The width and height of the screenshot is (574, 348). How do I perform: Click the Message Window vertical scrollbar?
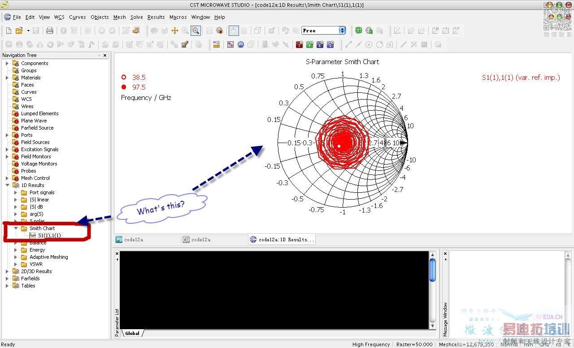pos(568,290)
